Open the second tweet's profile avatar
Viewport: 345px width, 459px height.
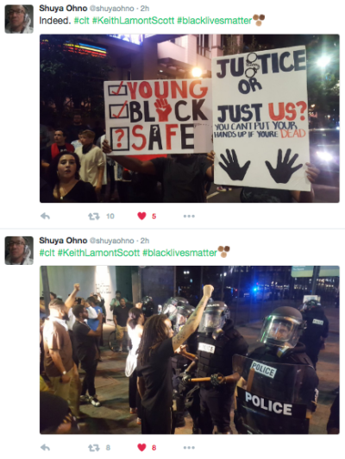tap(19, 250)
